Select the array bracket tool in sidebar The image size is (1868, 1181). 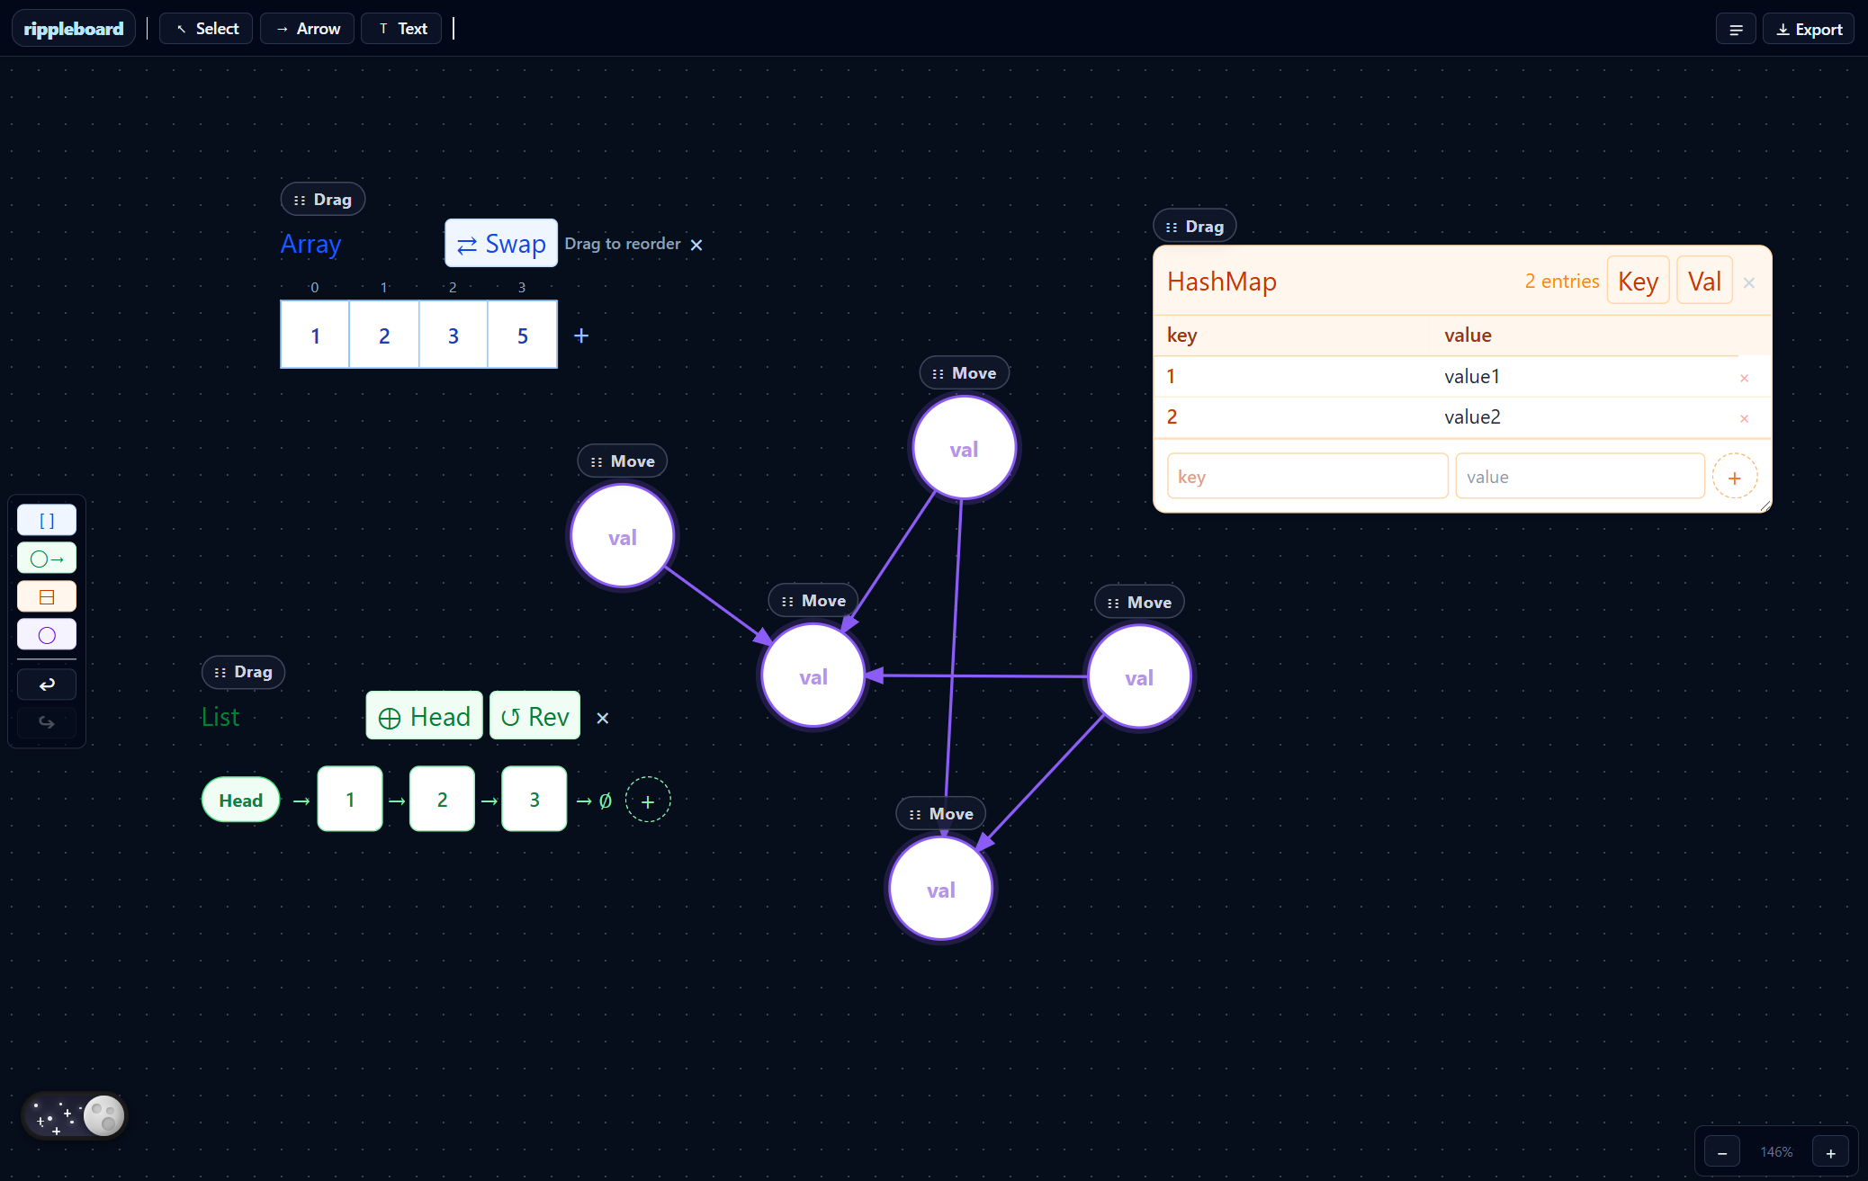47,520
